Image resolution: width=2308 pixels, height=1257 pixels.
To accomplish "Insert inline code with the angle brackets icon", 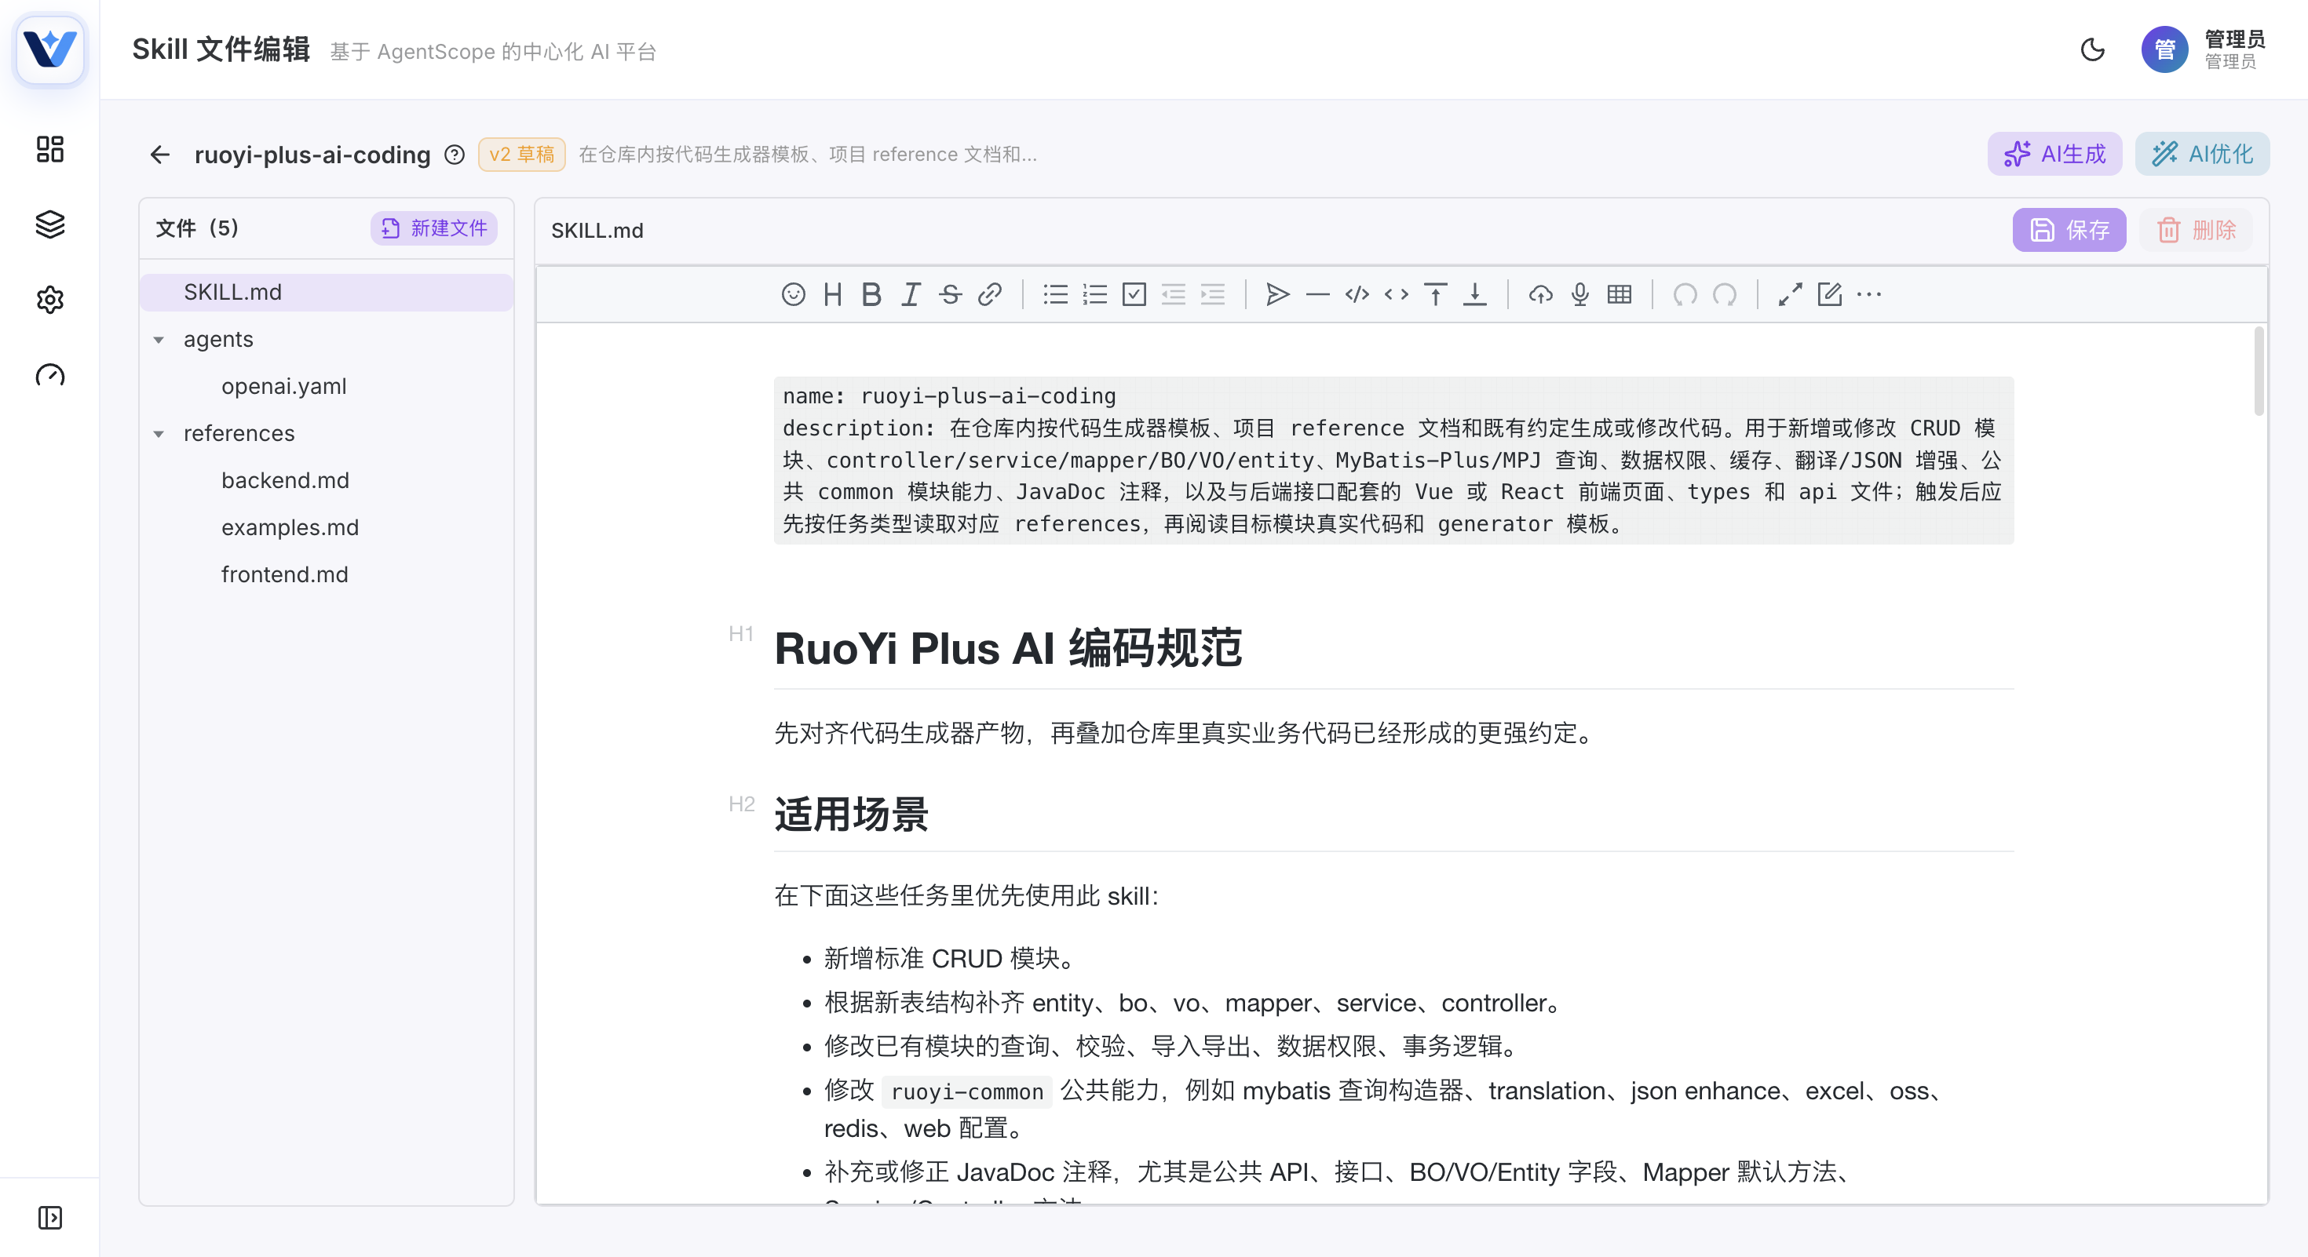I will [1396, 294].
